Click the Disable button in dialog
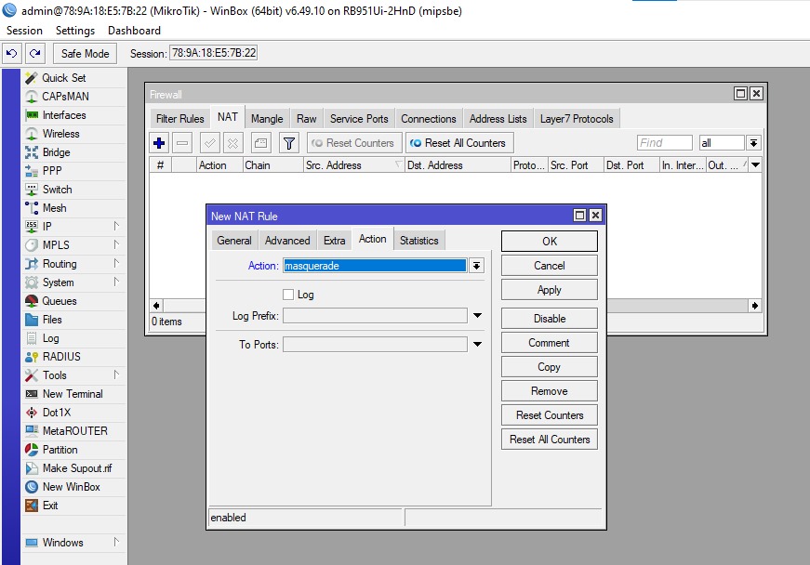This screenshot has height=565, width=810. 549,319
